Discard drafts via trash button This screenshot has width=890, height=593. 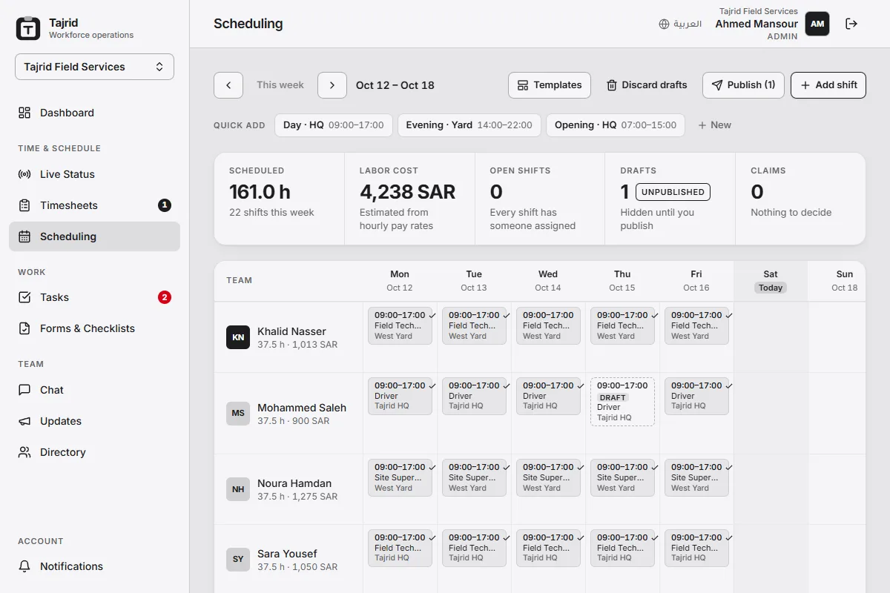point(647,85)
